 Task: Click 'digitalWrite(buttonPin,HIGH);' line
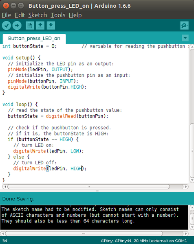click(47, 87)
